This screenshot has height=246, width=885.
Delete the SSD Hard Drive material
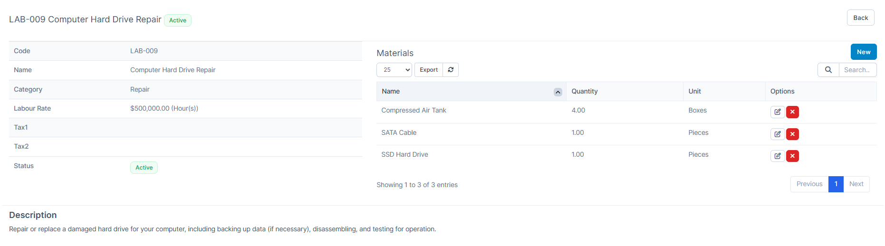tap(792, 156)
